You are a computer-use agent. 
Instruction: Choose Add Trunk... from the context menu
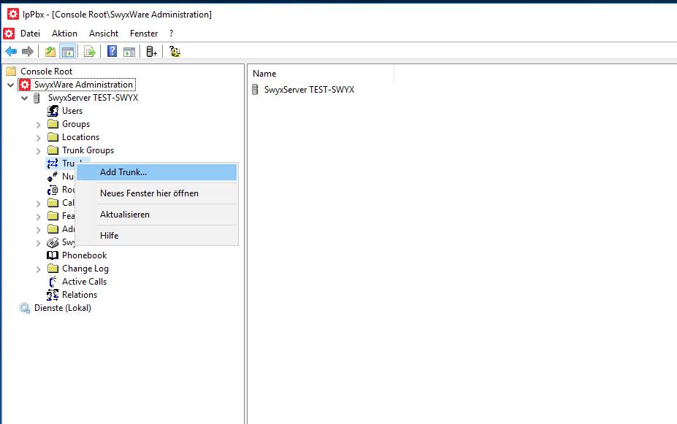pyautogui.click(x=156, y=172)
